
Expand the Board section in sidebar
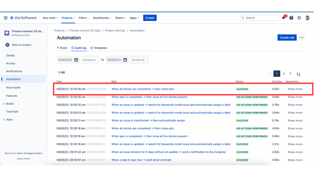(x=4, y=104)
